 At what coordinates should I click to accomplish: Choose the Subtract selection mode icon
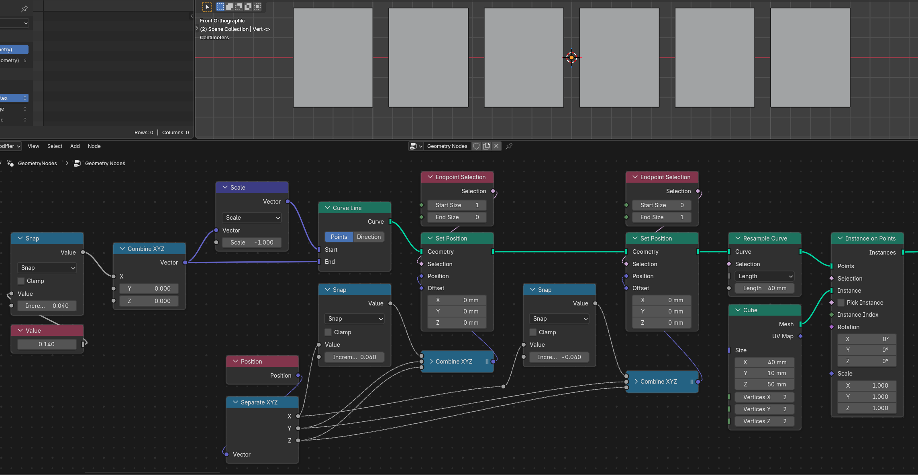(x=239, y=6)
